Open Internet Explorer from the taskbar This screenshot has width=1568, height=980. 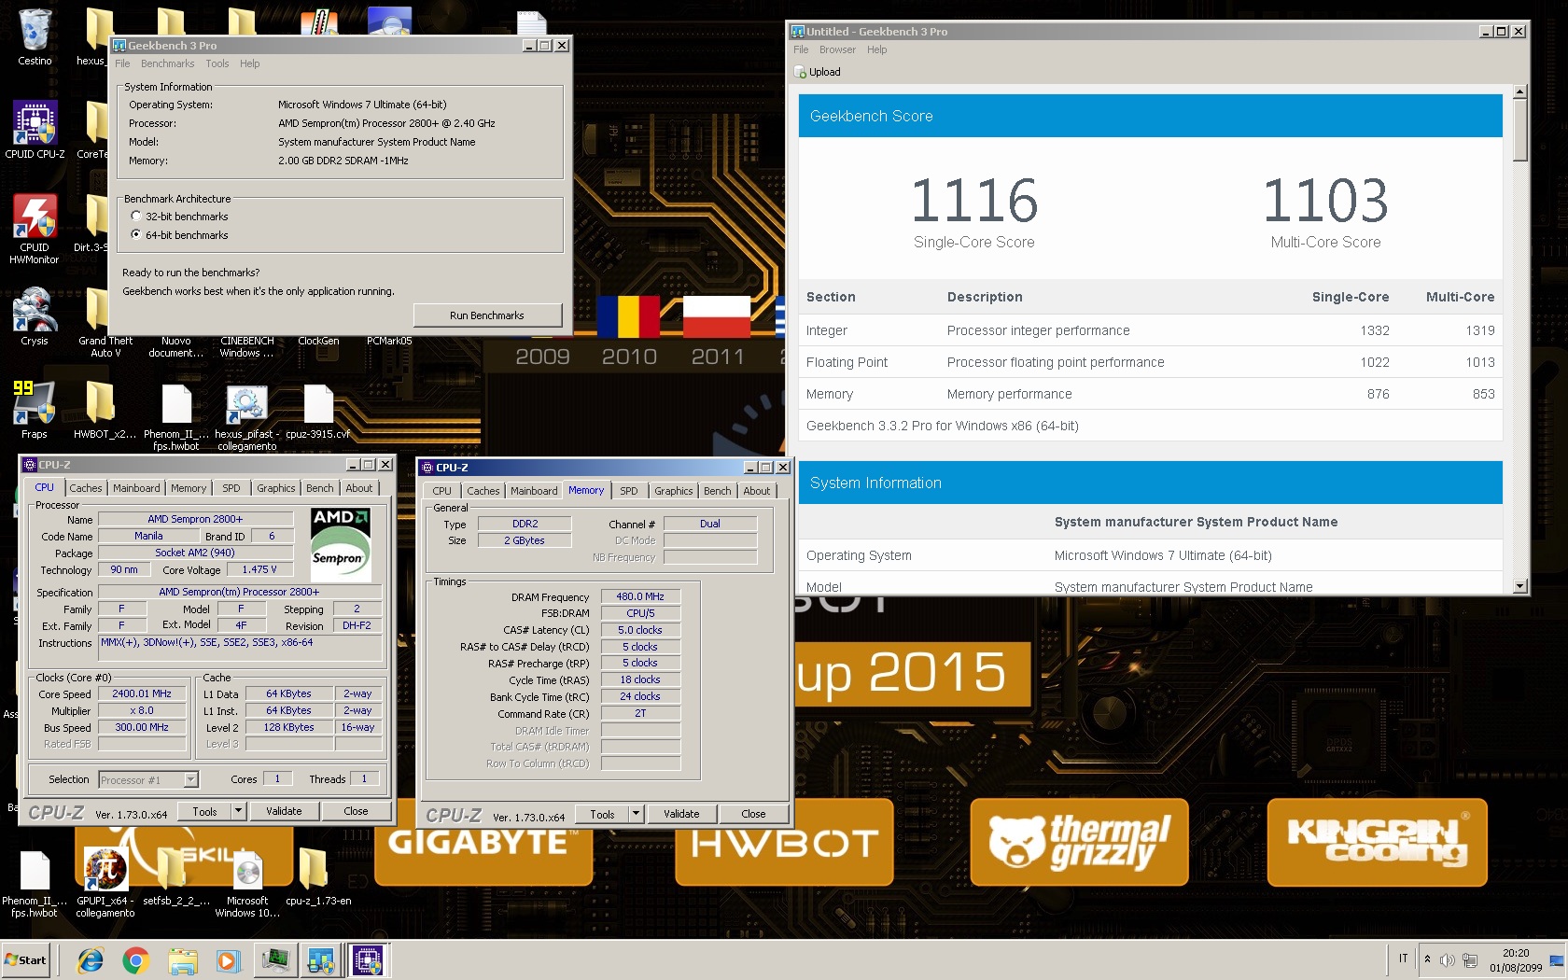pyautogui.click(x=91, y=960)
